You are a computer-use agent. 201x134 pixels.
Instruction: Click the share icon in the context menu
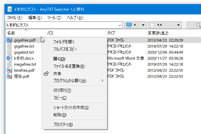[46, 73]
